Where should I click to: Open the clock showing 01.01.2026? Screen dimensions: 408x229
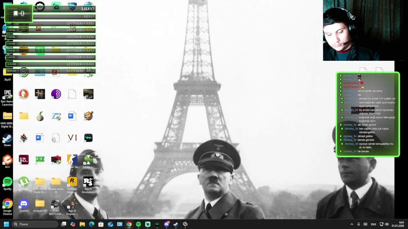tap(398, 224)
